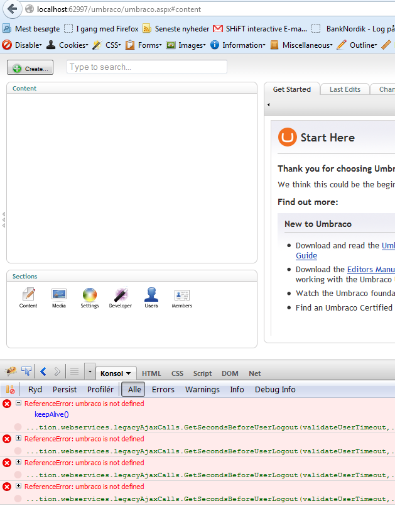Expand the second ReferenceError entry
Screen dimensions: 395x513
click(19, 438)
